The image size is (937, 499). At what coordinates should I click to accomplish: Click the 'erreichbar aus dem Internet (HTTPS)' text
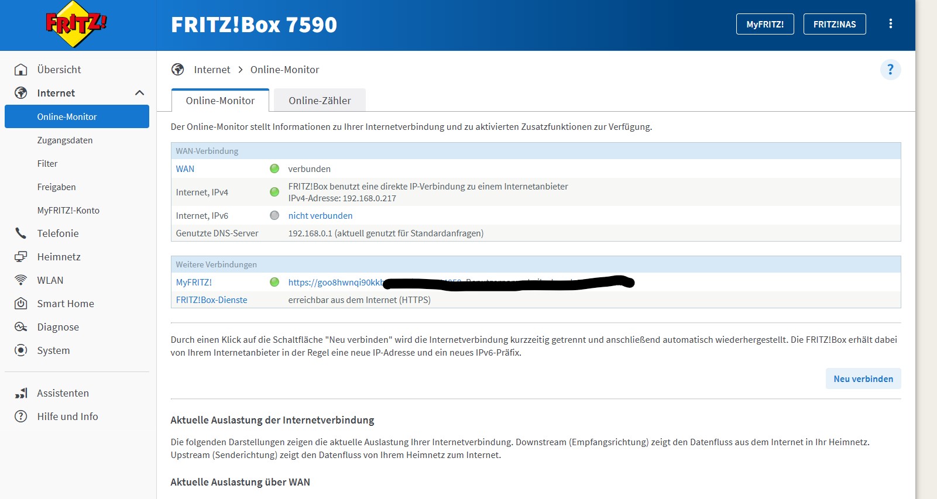359,300
